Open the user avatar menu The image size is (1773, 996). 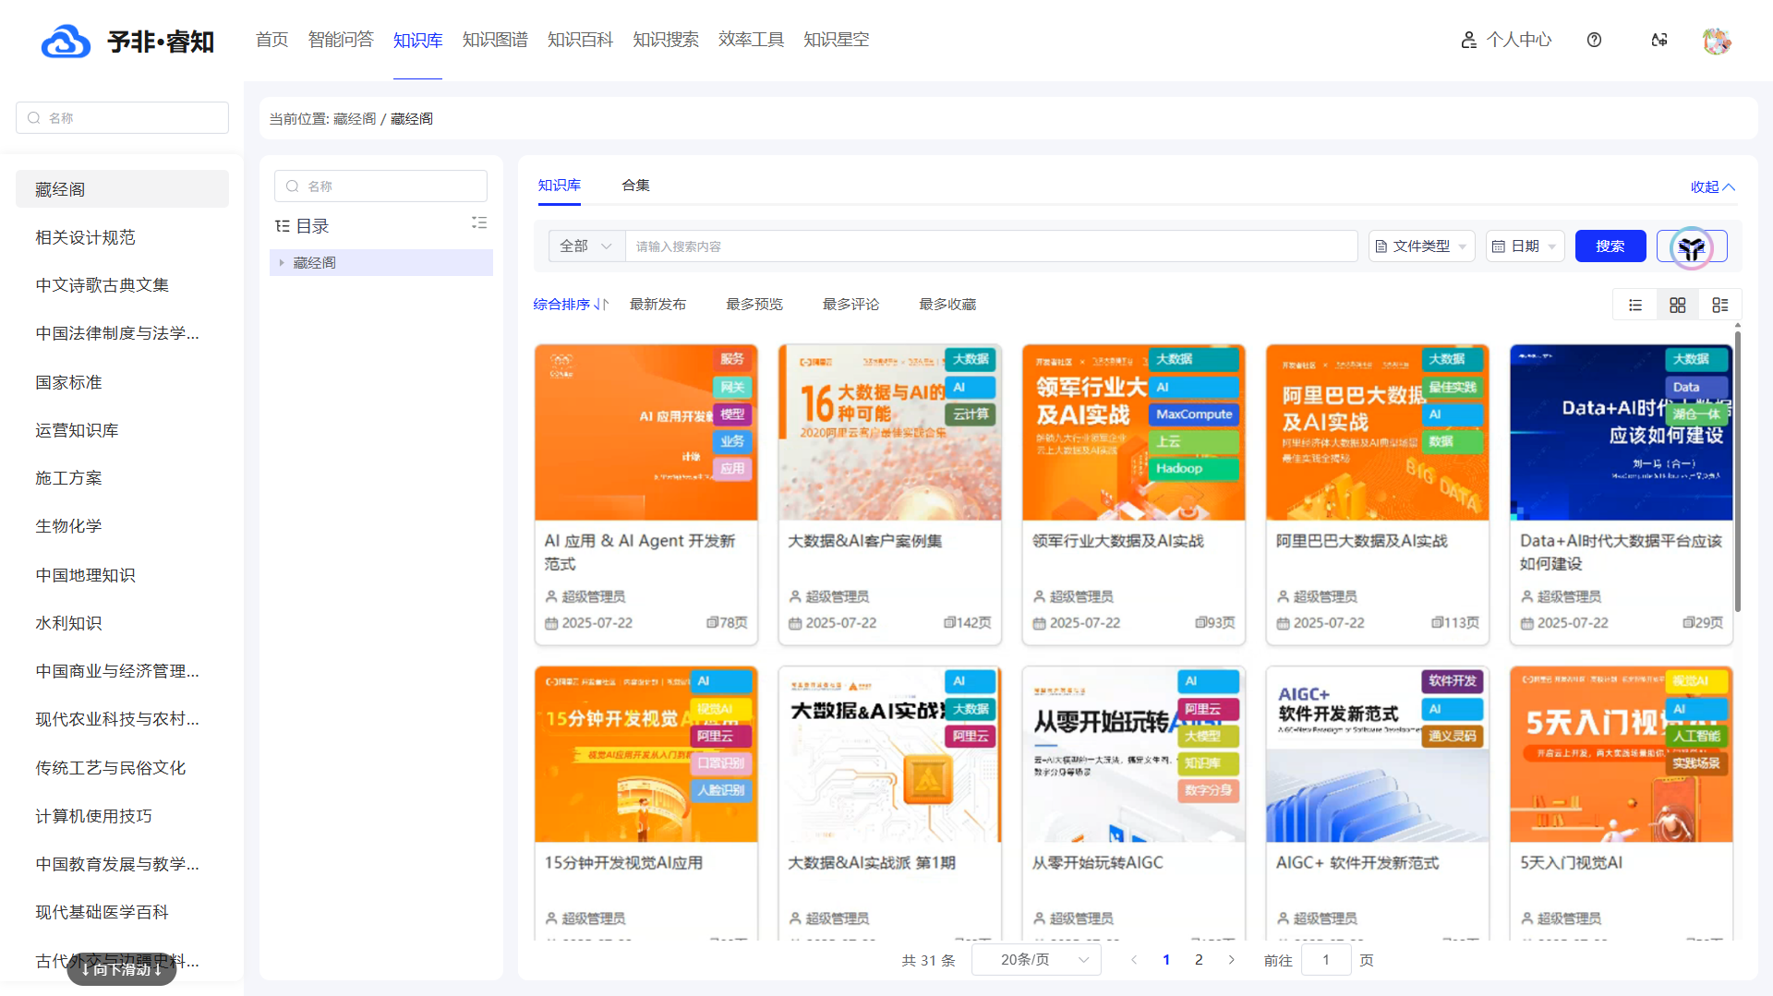(x=1716, y=41)
